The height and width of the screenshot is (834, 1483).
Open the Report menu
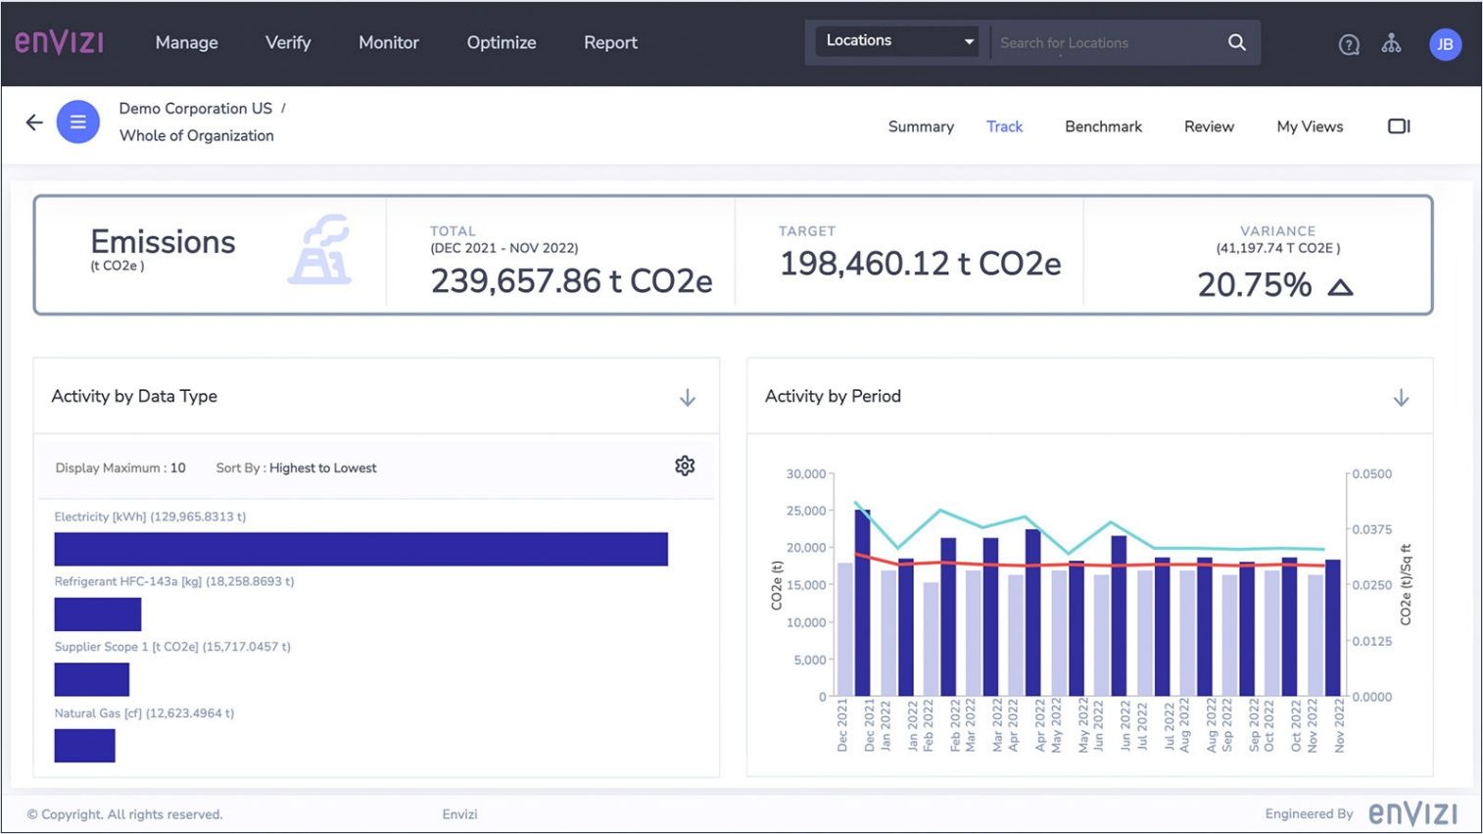point(610,42)
